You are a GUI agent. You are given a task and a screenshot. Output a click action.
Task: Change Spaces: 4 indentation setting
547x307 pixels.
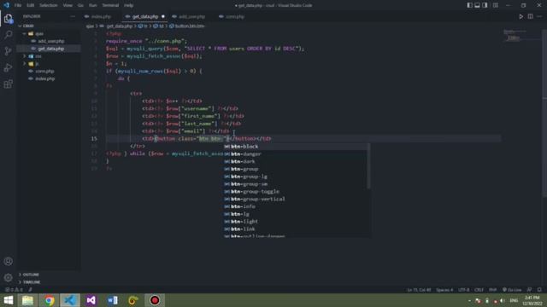point(444,290)
